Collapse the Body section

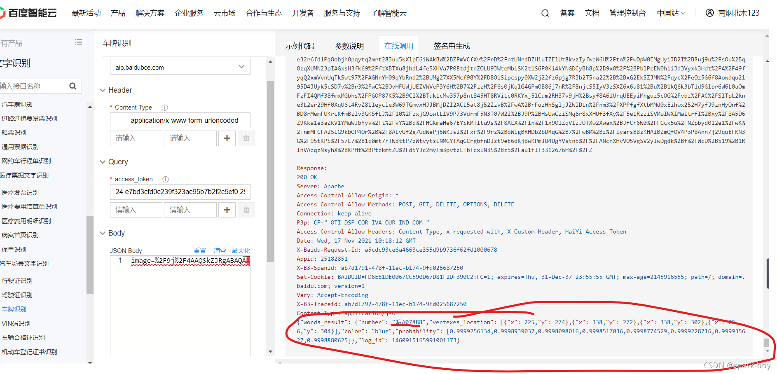click(x=103, y=233)
